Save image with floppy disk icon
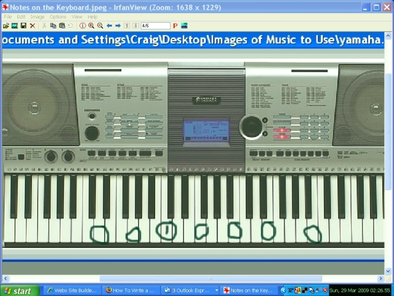Image resolution: width=394 pixels, height=296 pixels. point(23,26)
